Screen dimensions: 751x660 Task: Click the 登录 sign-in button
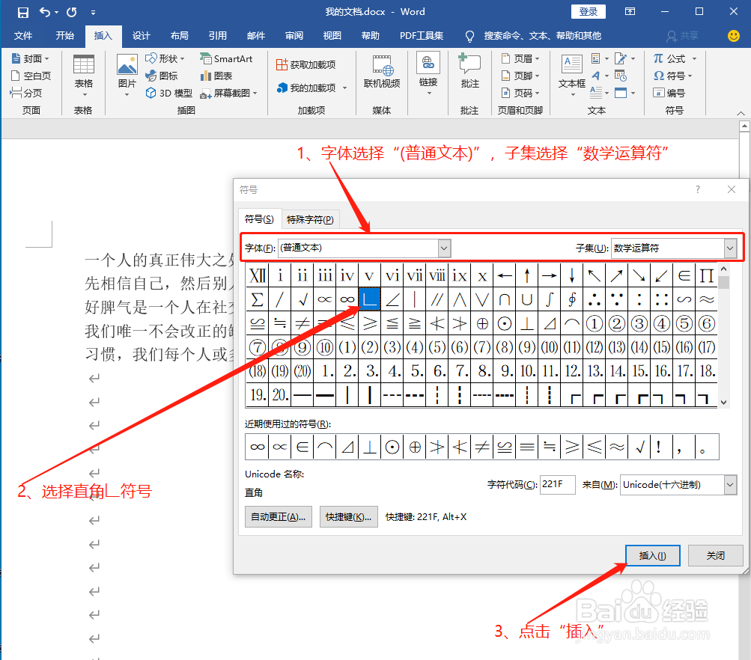589,11
